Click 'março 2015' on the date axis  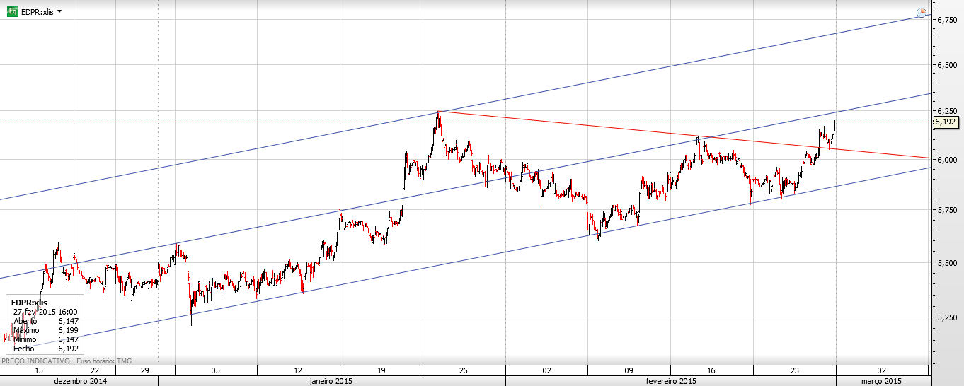tap(880, 381)
